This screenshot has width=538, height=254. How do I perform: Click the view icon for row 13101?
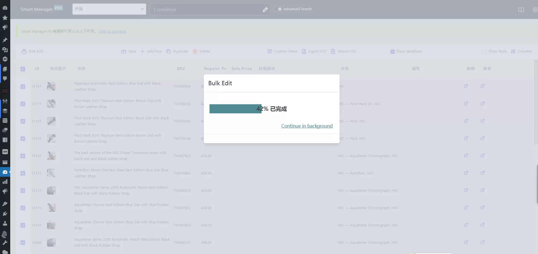point(482,225)
